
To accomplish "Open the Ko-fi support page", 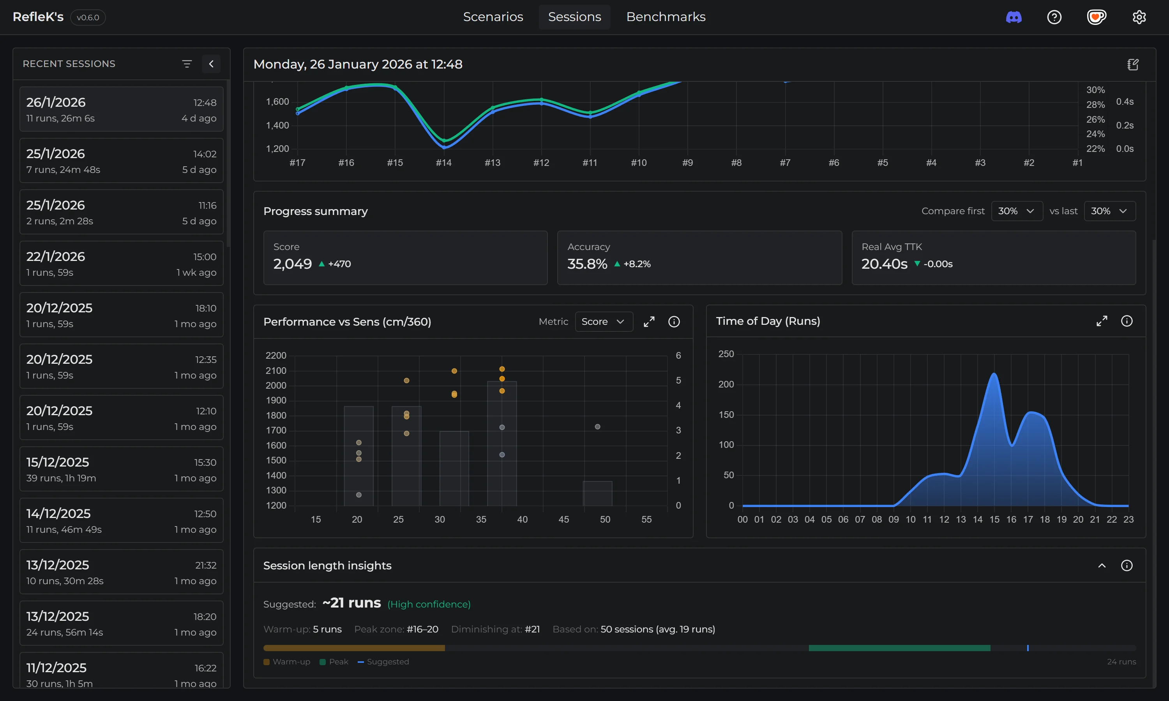I will pos(1097,17).
